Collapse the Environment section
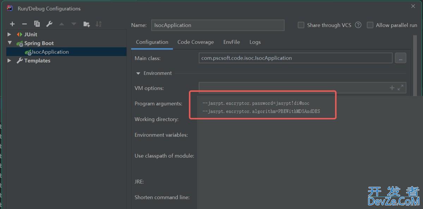 [138, 73]
